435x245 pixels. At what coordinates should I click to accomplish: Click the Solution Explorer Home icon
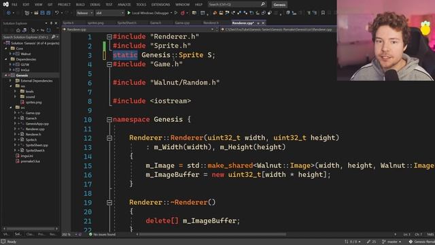18,30
